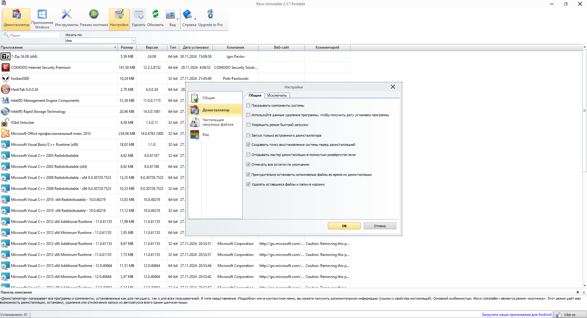The image size is (587, 318).
Task: Select the COMODO Internet Security icon
Action: tap(6, 68)
